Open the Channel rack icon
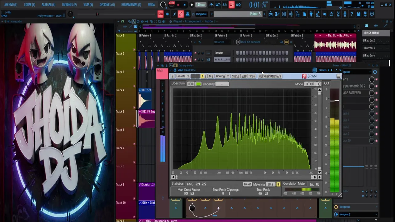 284,14
